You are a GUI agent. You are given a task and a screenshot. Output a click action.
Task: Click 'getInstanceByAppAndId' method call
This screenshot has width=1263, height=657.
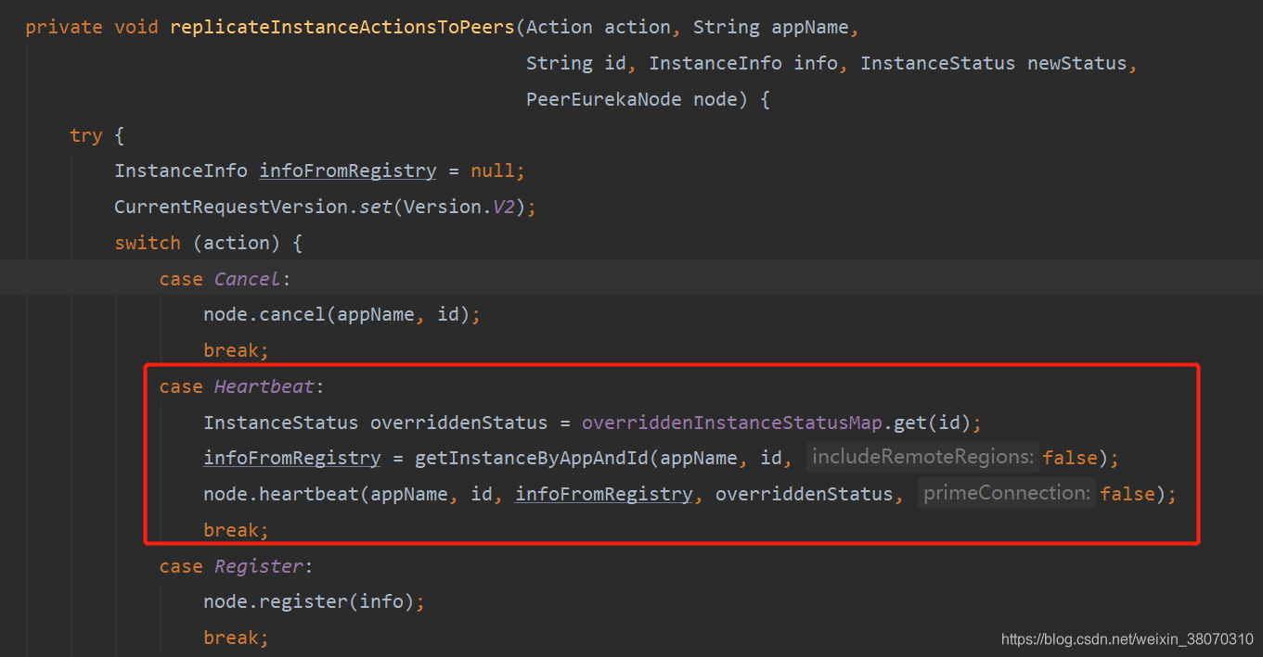tap(533, 458)
